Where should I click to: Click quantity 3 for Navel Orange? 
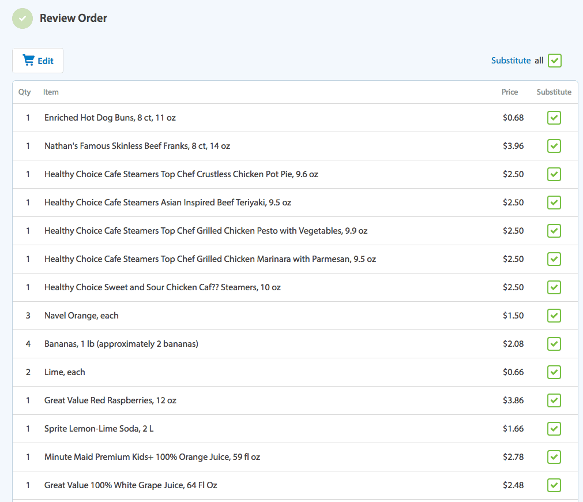[28, 316]
